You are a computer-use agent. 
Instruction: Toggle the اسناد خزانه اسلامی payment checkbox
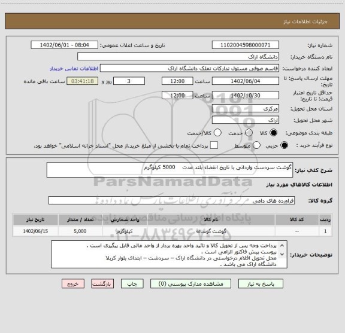tap(214, 145)
